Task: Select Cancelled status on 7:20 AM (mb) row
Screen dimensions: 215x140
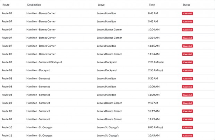Action: pyautogui.click(x=187, y=62)
